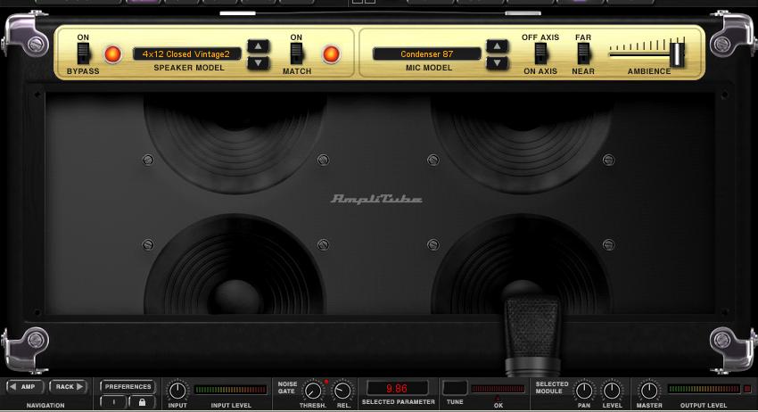Open the mic model display Condenser 87
The image size is (758, 412).
pyautogui.click(x=427, y=54)
